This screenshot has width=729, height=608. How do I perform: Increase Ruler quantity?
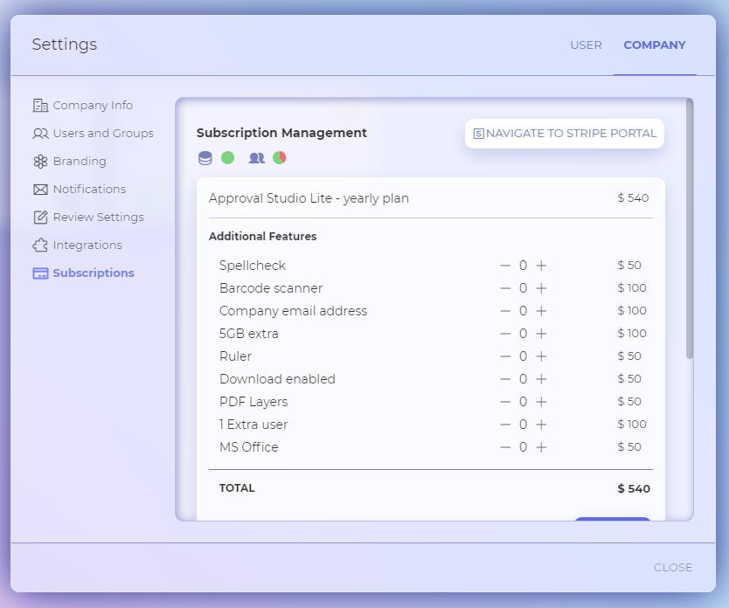pyautogui.click(x=541, y=356)
